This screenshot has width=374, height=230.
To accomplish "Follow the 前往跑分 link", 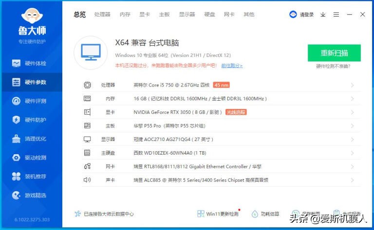I will pos(232,66).
